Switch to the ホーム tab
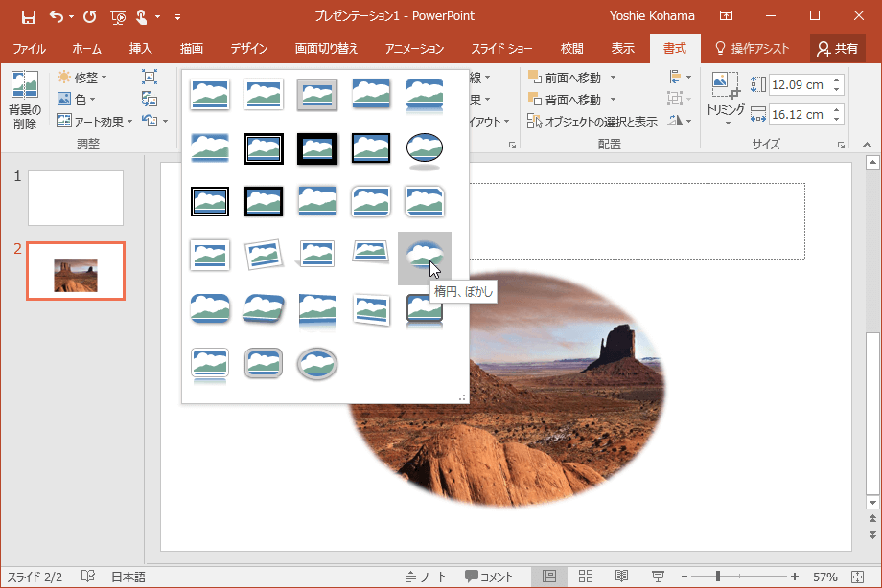The image size is (882, 588). pyautogui.click(x=86, y=48)
